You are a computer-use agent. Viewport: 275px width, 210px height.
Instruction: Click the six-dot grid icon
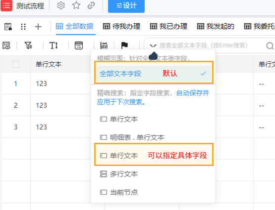(x=23, y=27)
